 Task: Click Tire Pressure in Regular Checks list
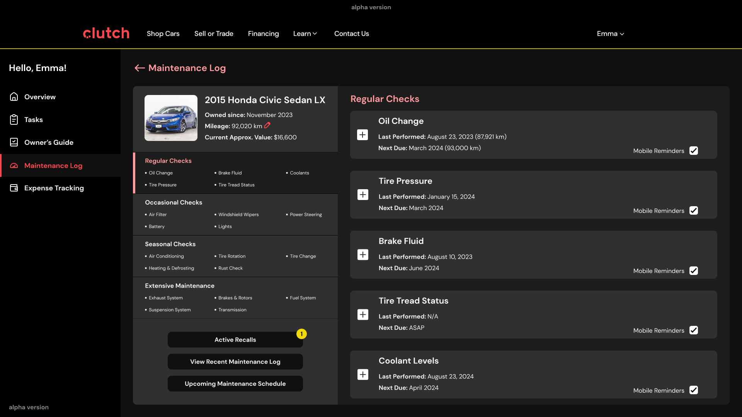(163, 185)
